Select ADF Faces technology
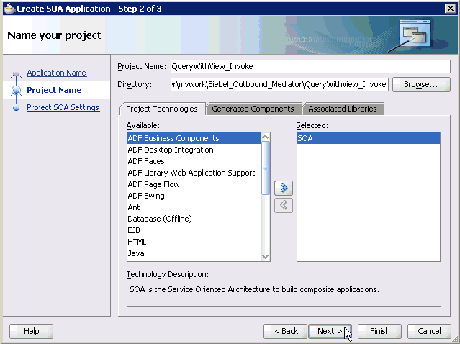 pyautogui.click(x=194, y=161)
